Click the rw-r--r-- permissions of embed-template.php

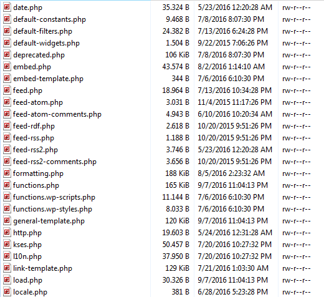click(297, 79)
